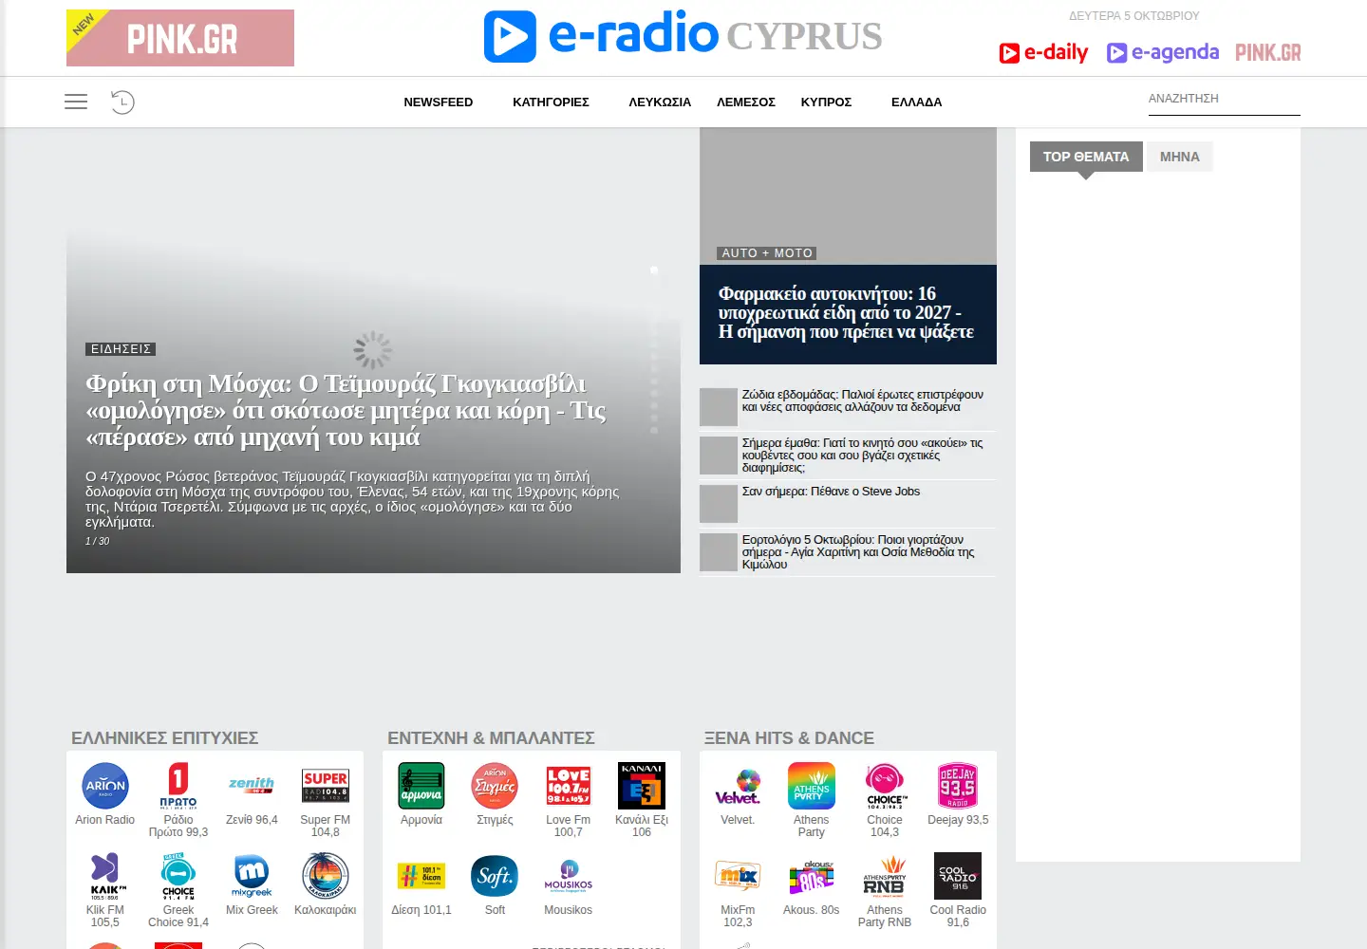Launch the Στιγμές station
The width and height of the screenshot is (1367, 949).
495,794
